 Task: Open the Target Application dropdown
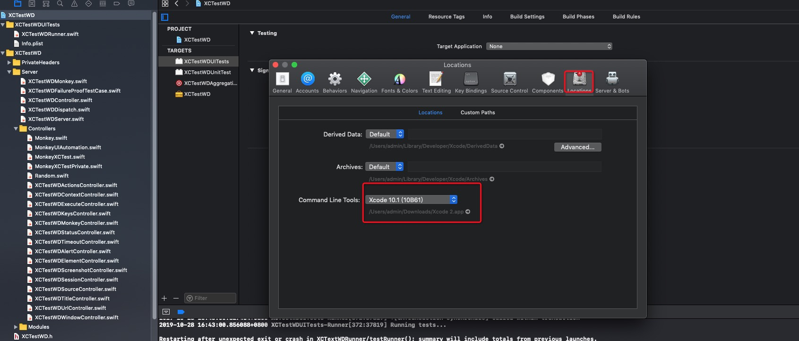550,46
